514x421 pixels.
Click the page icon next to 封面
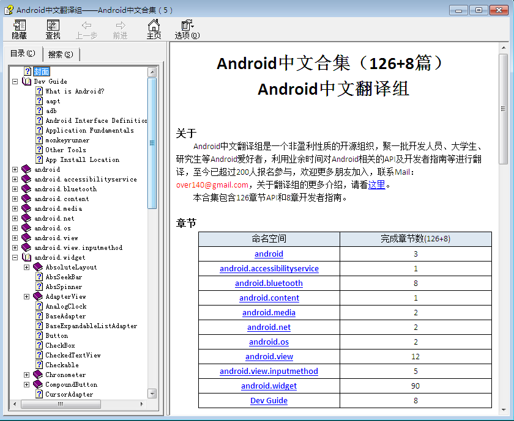click(x=28, y=71)
